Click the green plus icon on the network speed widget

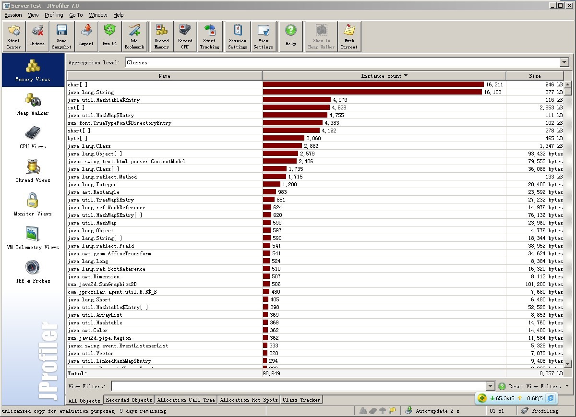[x=482, y=398]
